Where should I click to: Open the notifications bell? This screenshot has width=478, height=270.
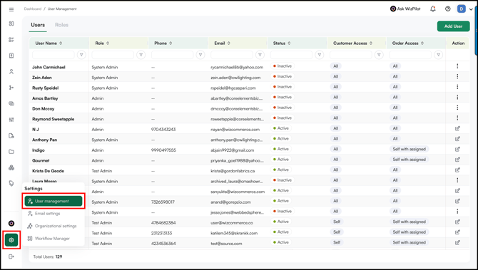pyautogui.click(x=433, y=9)
